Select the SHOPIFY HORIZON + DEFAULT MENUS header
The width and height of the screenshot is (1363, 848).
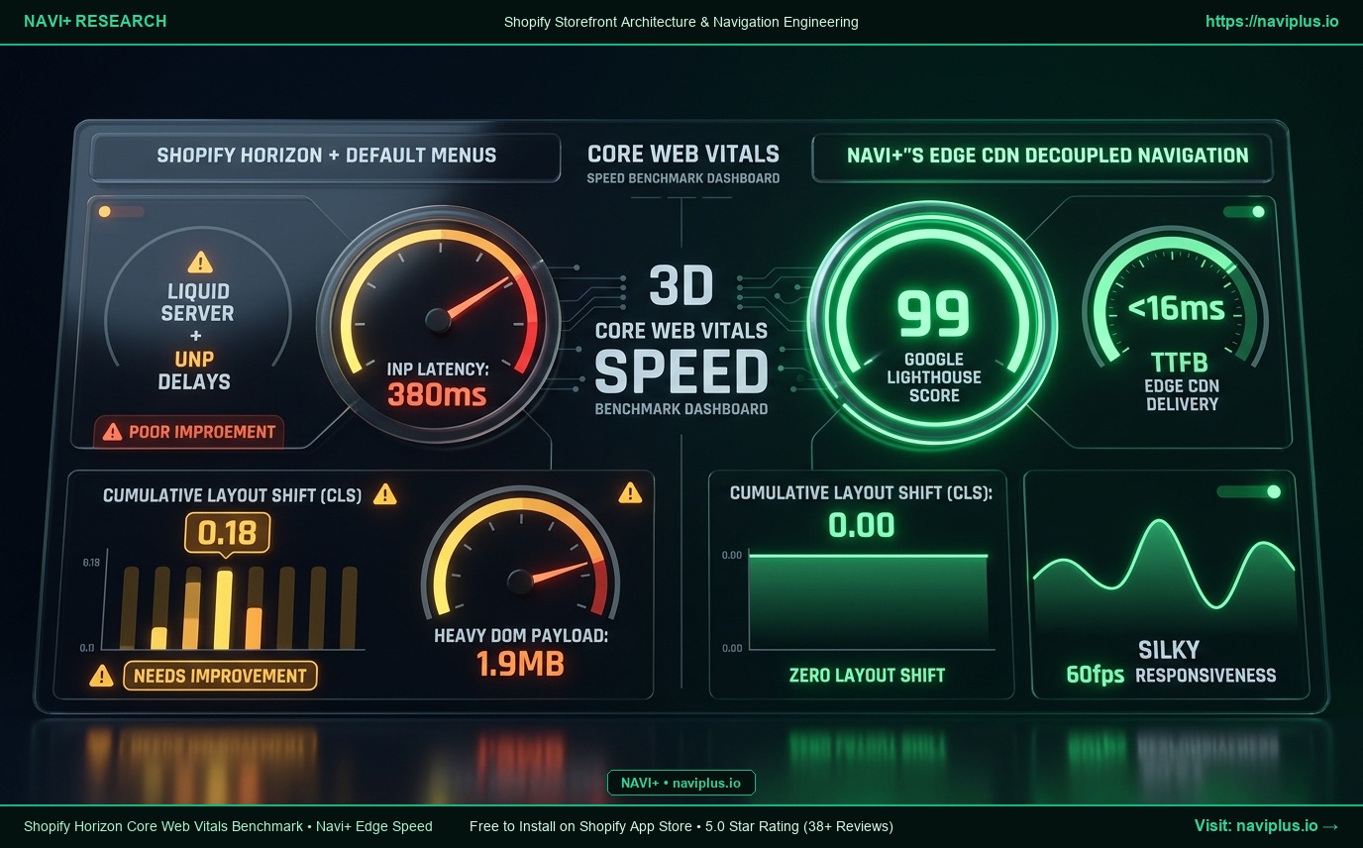click(327, 156)
